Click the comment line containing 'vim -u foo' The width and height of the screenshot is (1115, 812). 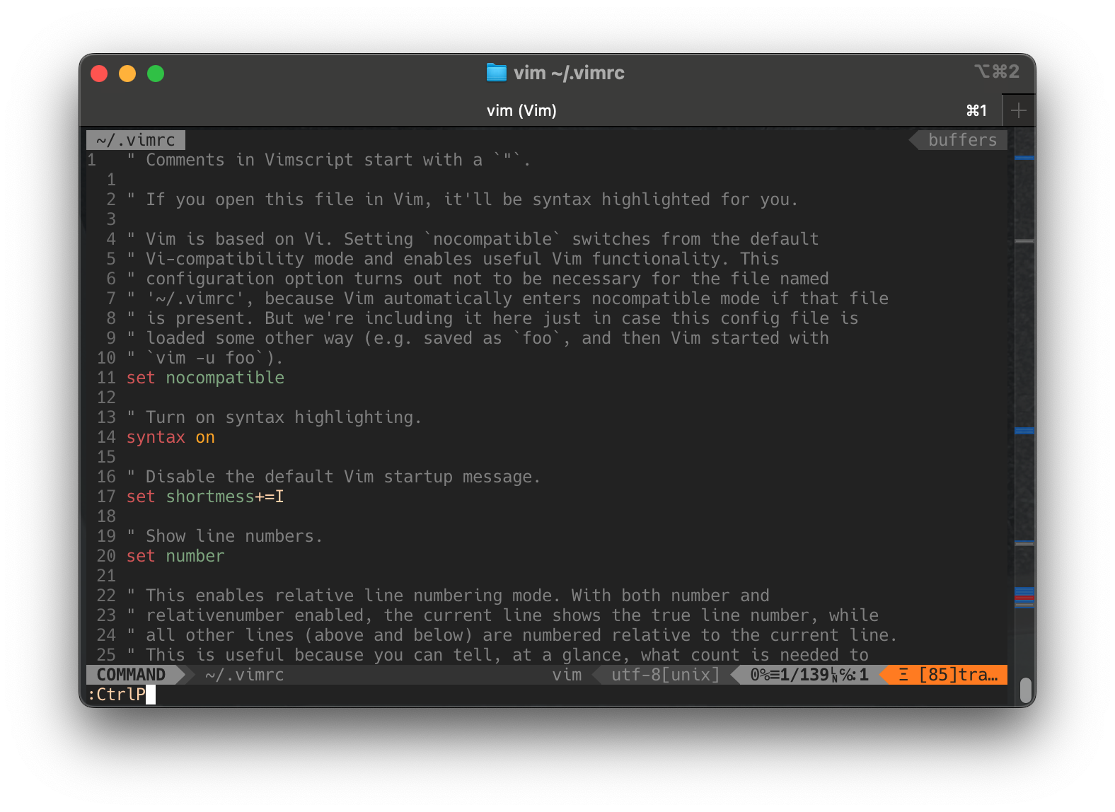pyautogui.click(x=205, y=358)
